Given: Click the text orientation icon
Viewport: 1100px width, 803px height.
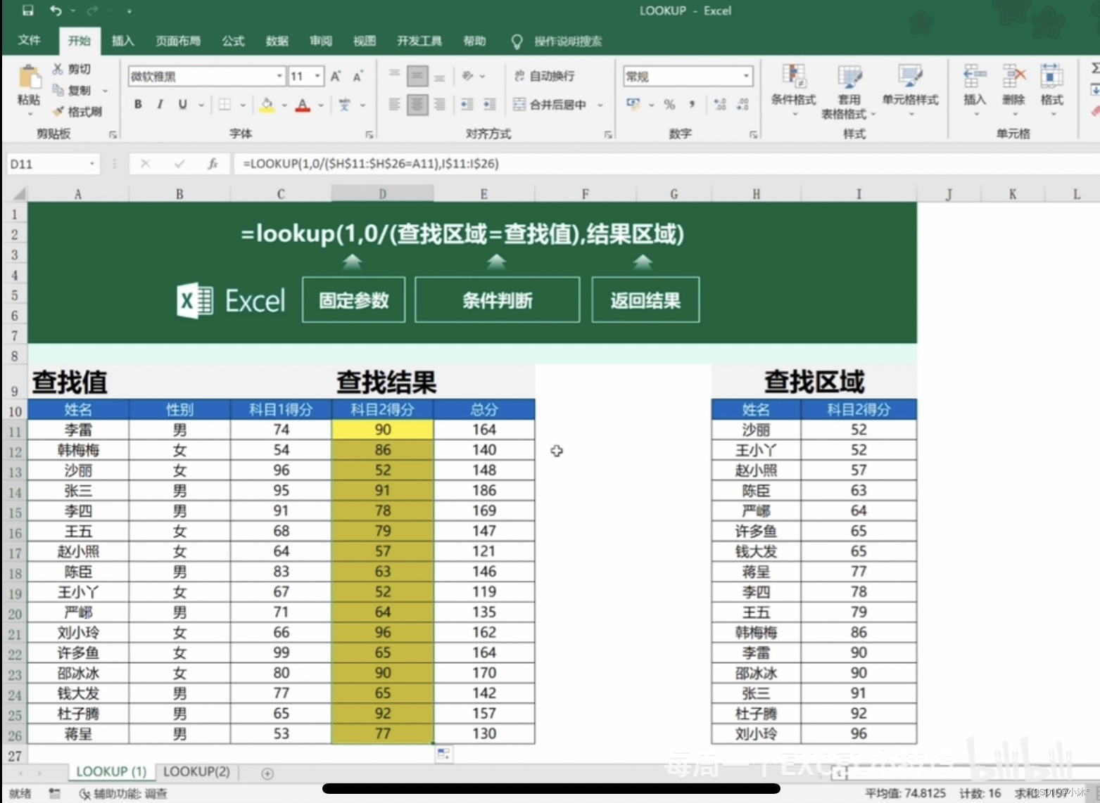Looking at the screenshot, I should point(467,76).
